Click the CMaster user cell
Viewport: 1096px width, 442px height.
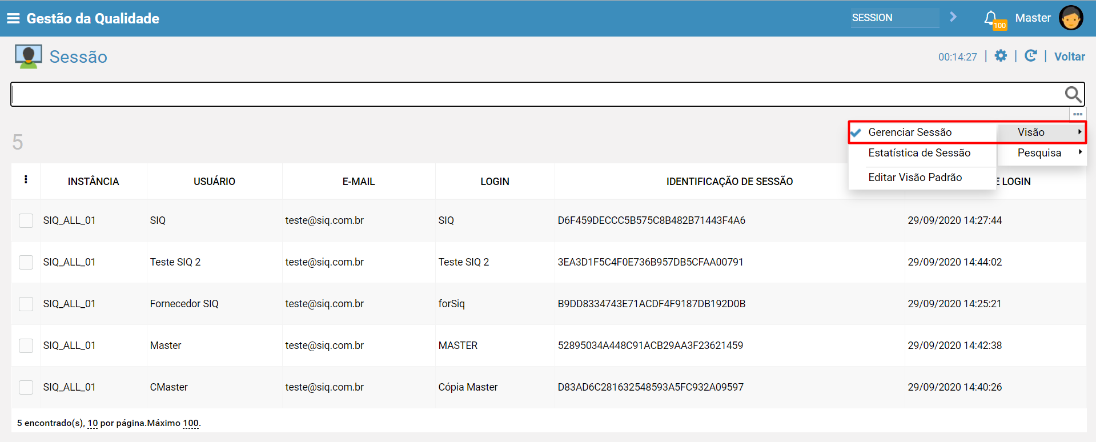pos(168,387)
